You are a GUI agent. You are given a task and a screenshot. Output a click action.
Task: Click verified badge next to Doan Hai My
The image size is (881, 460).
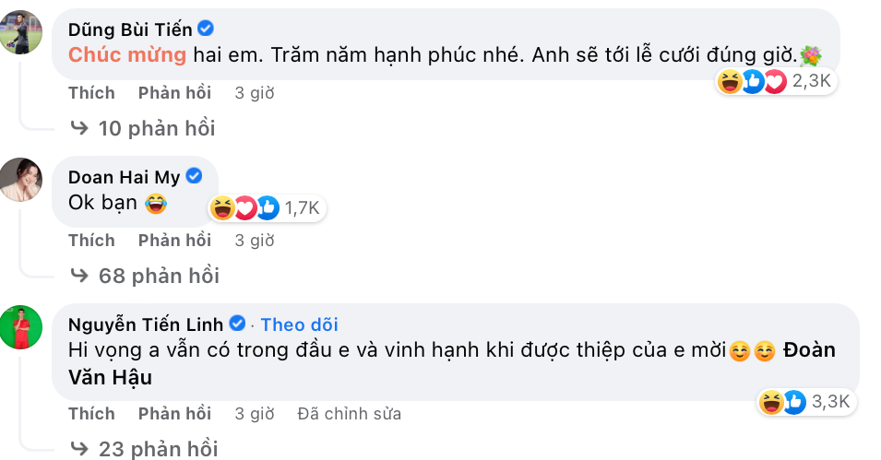click(x=194, y=176)
